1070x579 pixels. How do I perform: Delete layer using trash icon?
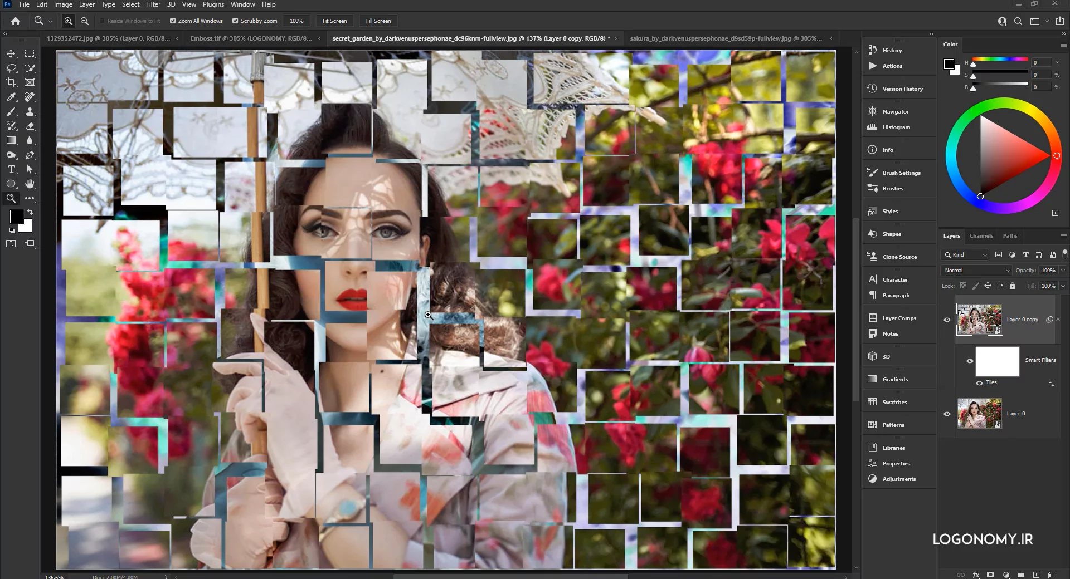tap(1050, 575)
